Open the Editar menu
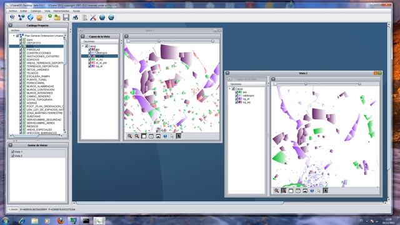400x225 pixels. [24, 11]
